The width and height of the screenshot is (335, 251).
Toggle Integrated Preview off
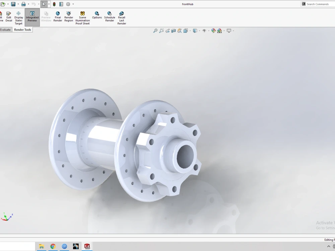[32, 16]
